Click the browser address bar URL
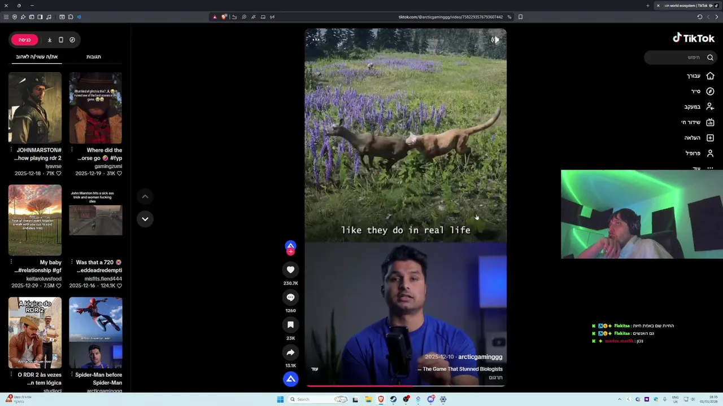This screenshot has width=723, height=406. point(450,17)
